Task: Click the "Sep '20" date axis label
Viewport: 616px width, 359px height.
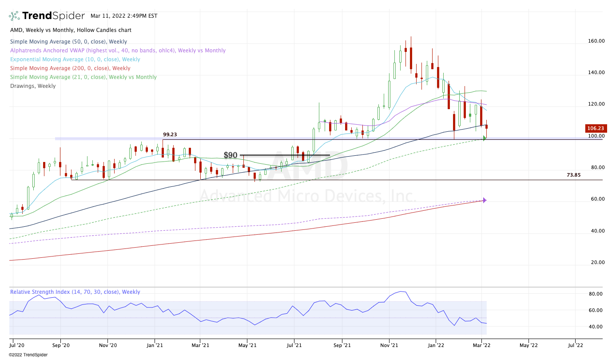Action: pyautogui.click(x=61, y=344)
